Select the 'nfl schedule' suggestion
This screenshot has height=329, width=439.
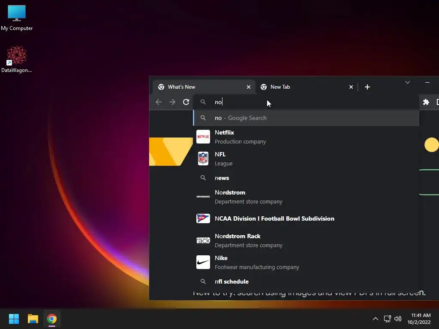[306, 281]
